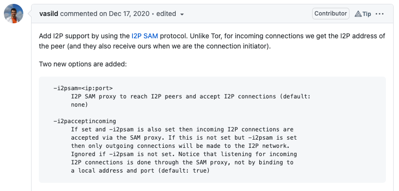
Task: Expand the edited history dropdown
Action: pos(170,14)
